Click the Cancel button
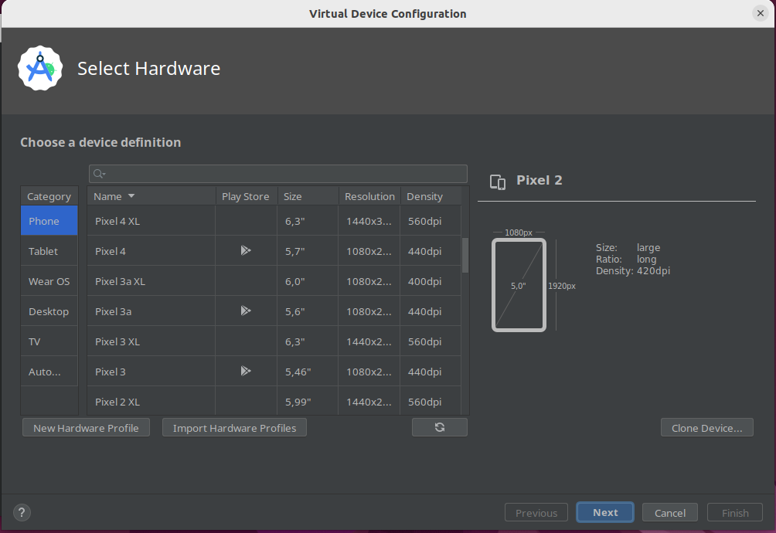This screenshot has width=776, height=533. click(670, 513)
